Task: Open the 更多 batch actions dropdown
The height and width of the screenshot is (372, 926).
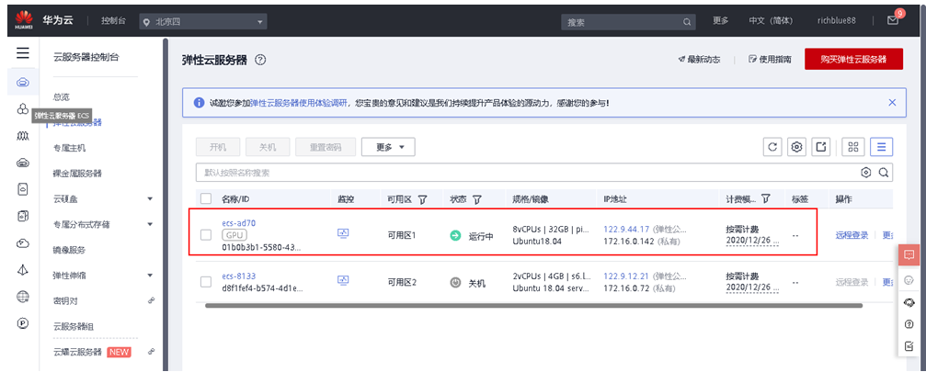Action: pyautogui.click(x=388, y=147)
